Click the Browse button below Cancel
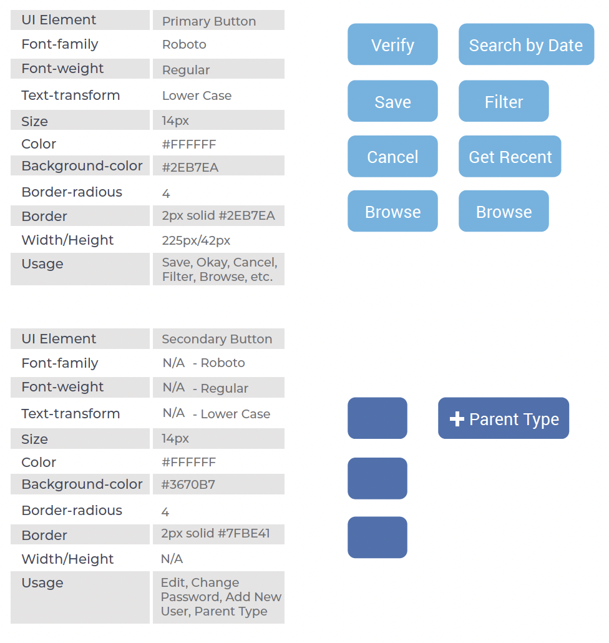609x643 pixels. tap(392, 212)
